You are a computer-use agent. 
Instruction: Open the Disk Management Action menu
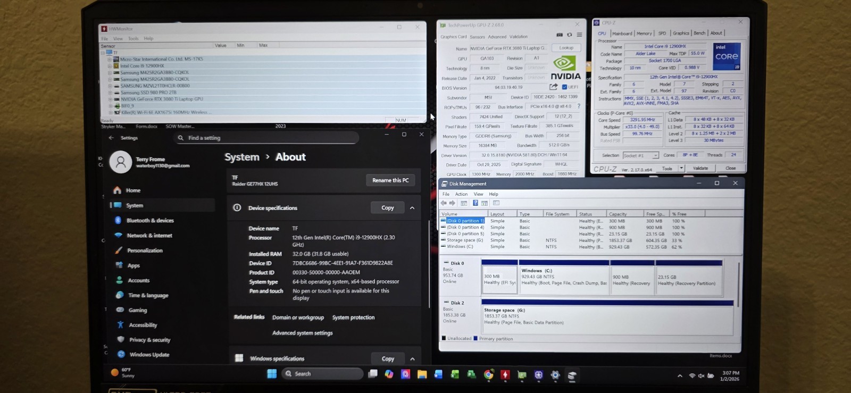[x=461, y=194]
